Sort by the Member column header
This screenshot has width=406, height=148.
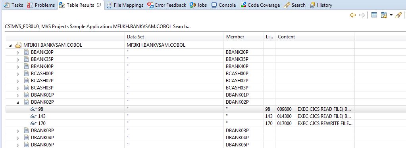point(243,37)
